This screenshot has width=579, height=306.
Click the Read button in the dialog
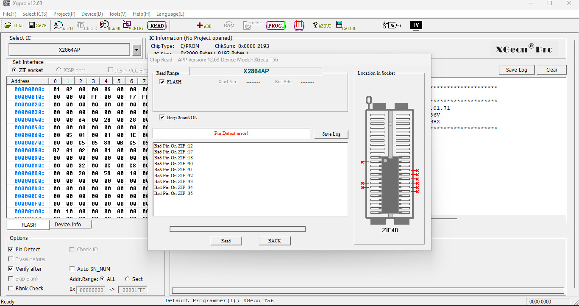[x=226, y=241]
